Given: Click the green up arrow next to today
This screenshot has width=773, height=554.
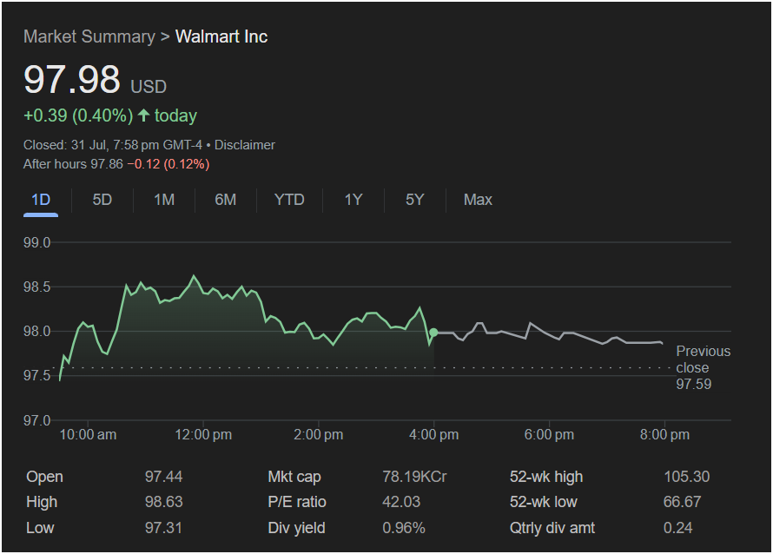Looking at the screenshot, I should coord(143,115).
